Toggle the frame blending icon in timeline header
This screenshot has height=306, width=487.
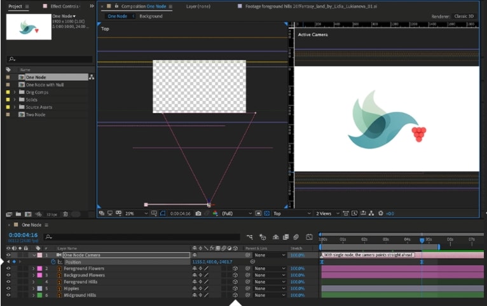285,237
